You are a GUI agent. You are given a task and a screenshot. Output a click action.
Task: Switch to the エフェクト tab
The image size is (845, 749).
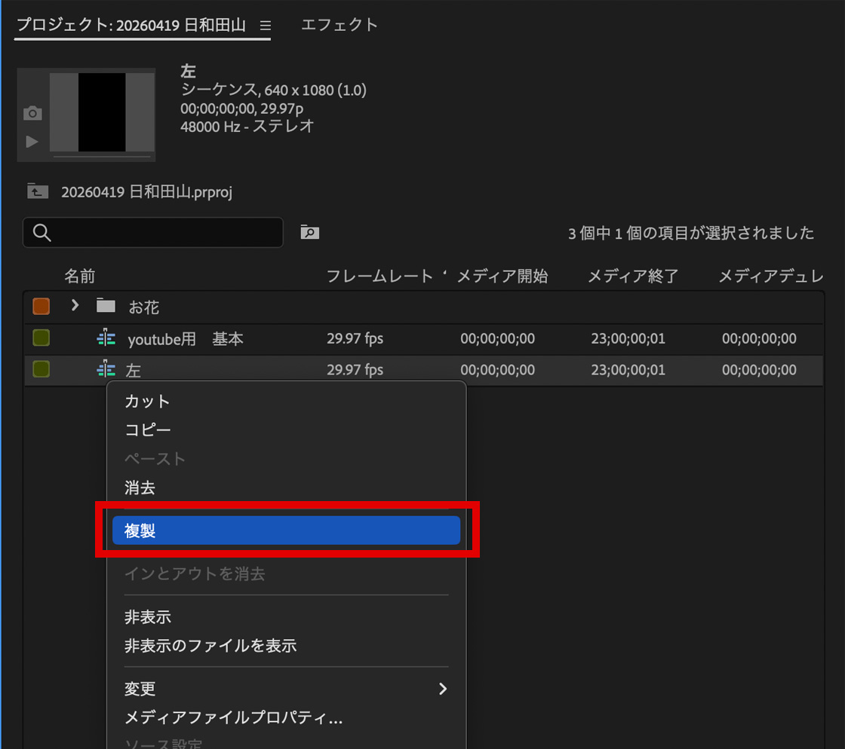(340, 25)
